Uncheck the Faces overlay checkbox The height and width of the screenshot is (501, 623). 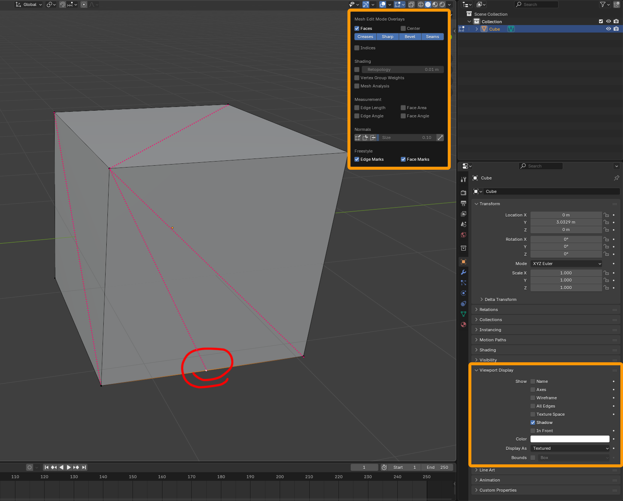357,28
